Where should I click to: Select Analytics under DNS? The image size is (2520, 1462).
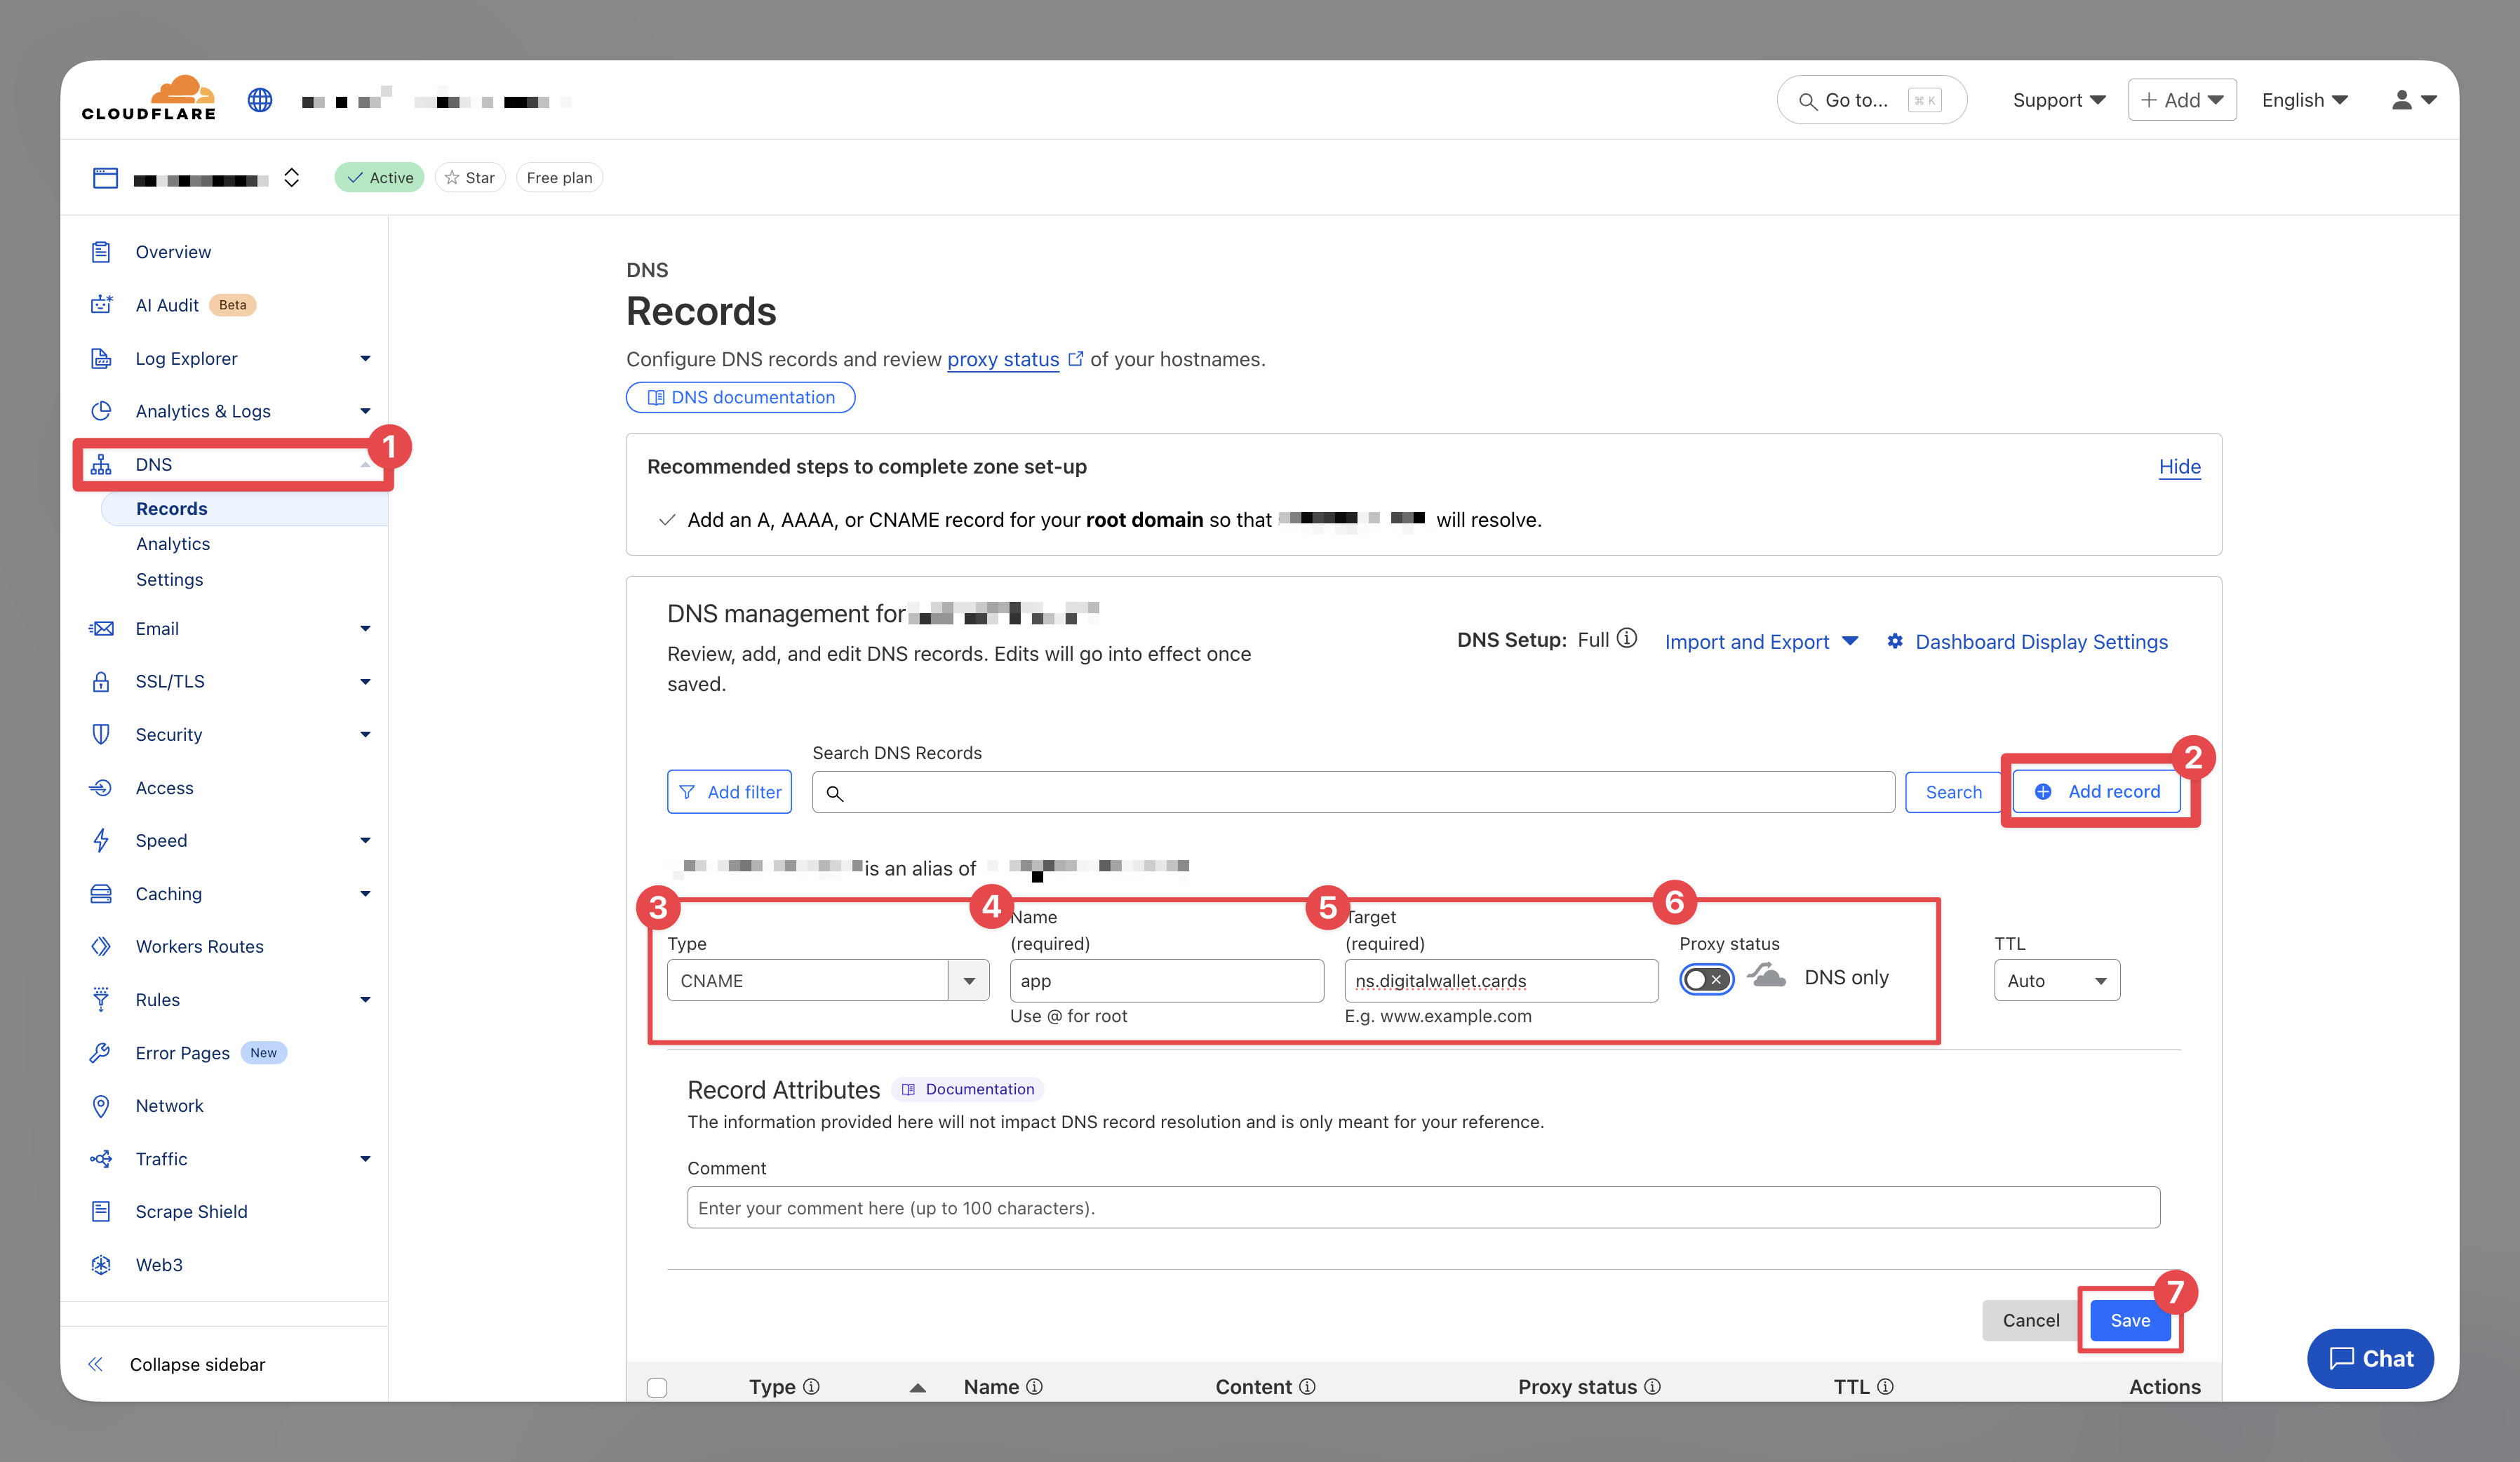(x=173, y=544)
